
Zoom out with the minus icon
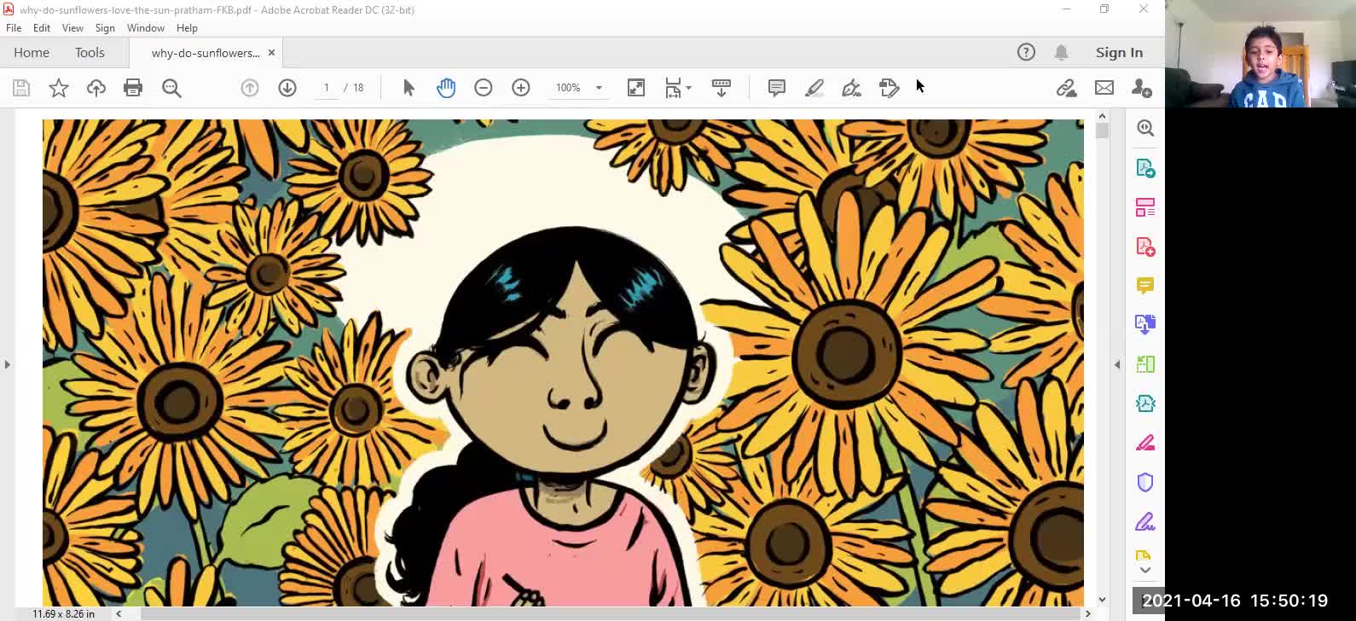(484, 88)
